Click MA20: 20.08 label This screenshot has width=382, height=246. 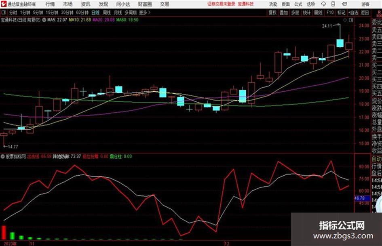[103, 20]
